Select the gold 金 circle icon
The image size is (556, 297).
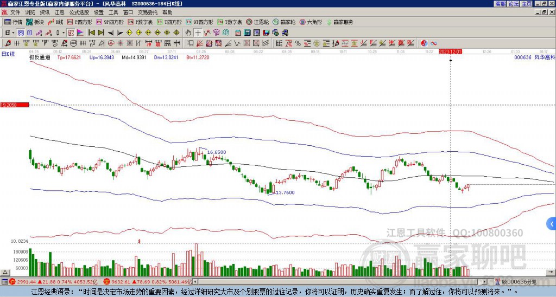pos(317,43)
